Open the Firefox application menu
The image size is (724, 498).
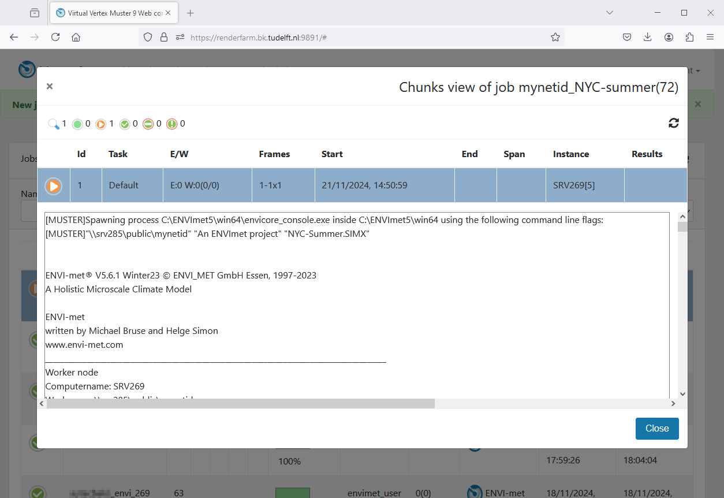[710, 37]
